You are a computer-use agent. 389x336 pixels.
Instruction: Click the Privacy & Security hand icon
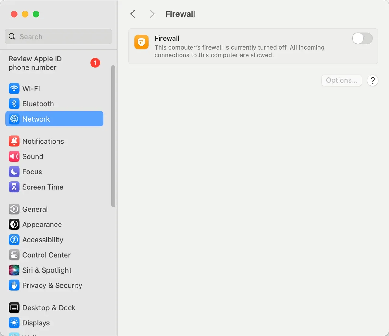(x=14, y=285)
